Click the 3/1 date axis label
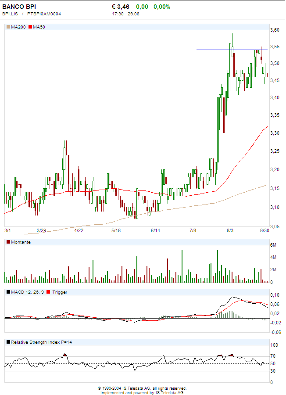The image size is (286, 395). point(7,230)
